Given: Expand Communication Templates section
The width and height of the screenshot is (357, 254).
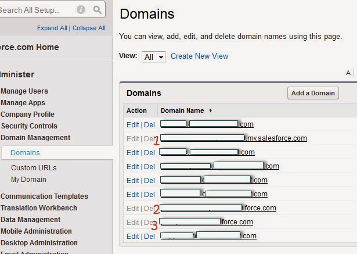Looking at the screenshot, I should pyautogui.click(x=44, y=196).
